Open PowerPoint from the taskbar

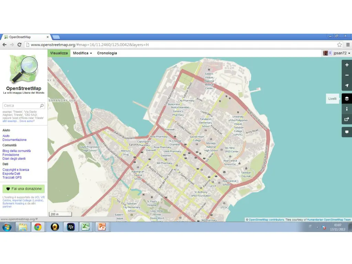click(x=102, y=227)
